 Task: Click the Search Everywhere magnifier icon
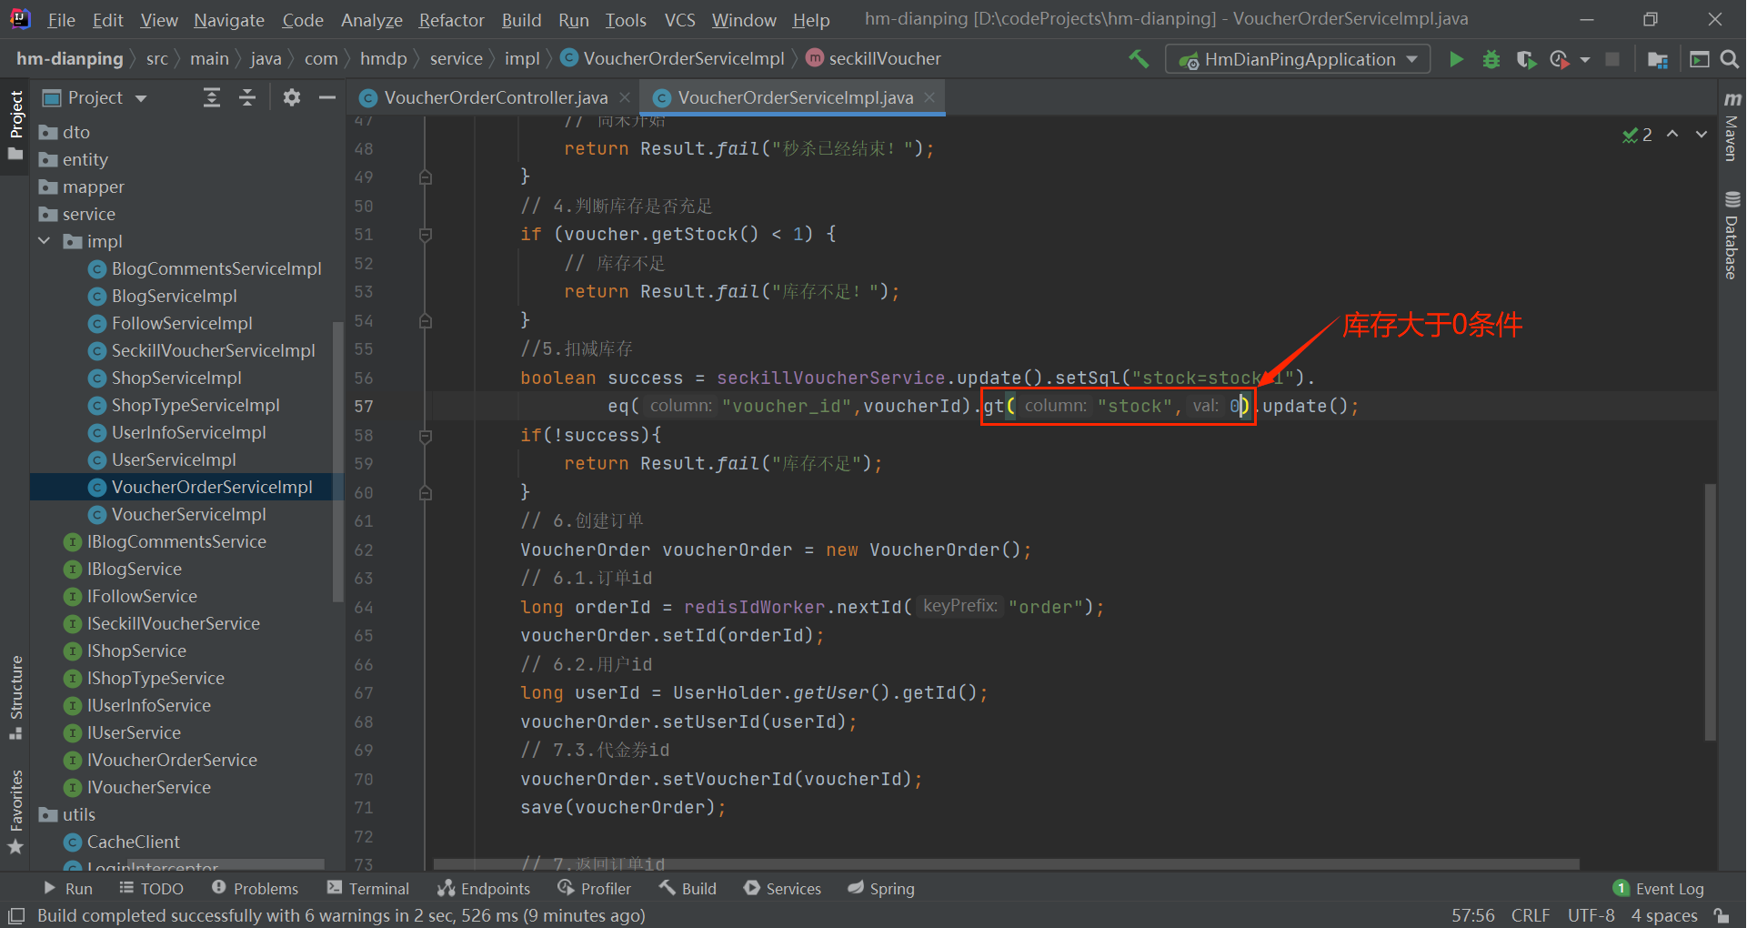pos(1730,59)
